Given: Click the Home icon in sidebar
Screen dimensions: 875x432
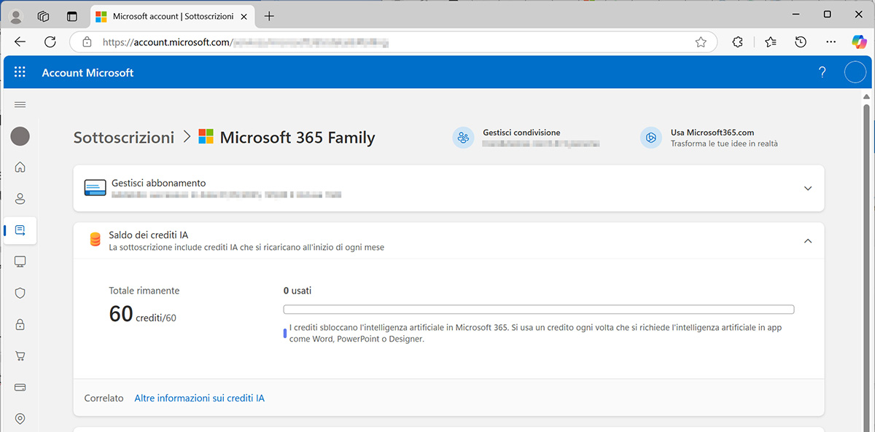Looking at the screenshot, I should 20,167.
